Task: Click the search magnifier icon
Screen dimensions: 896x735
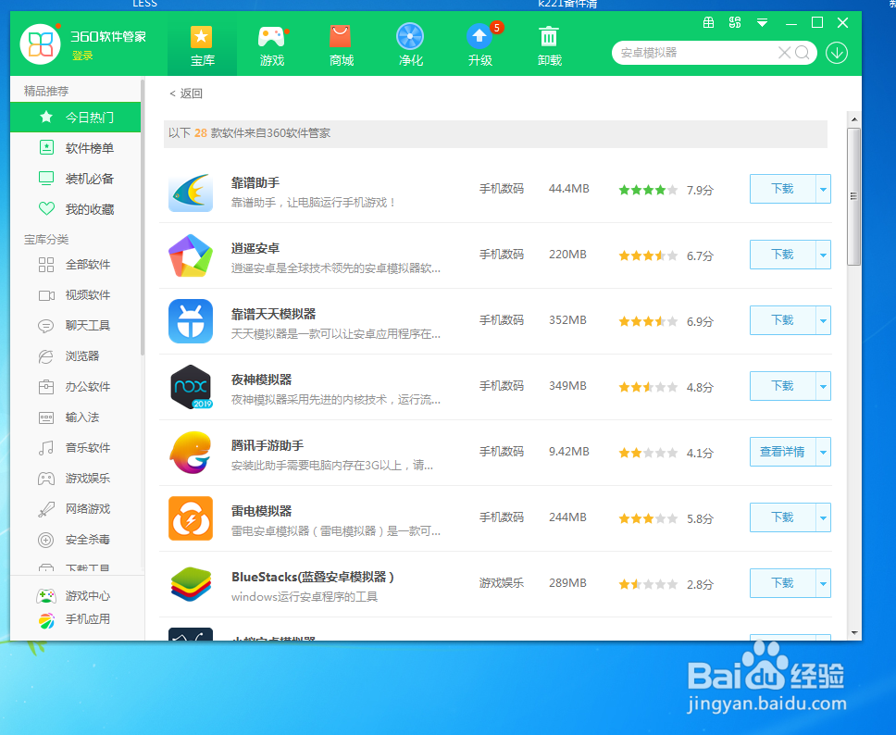Action: coord(803,53)
